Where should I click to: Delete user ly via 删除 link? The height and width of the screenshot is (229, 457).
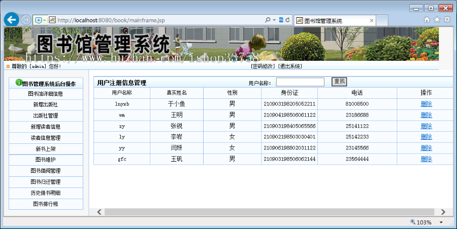[426, 137]
